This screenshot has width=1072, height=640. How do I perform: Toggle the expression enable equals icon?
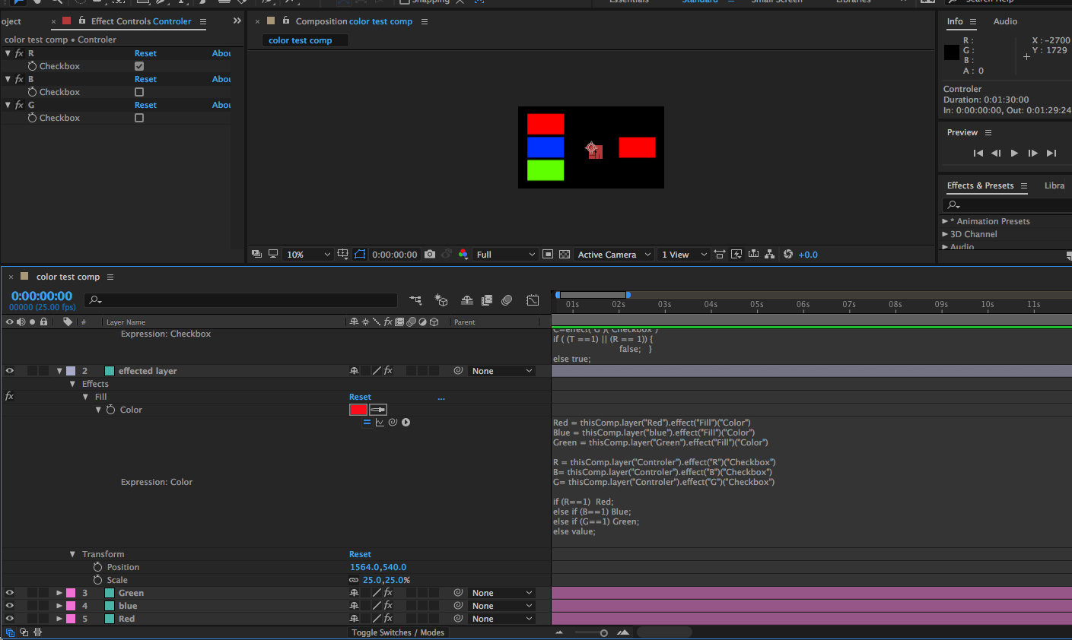point(367,423)
